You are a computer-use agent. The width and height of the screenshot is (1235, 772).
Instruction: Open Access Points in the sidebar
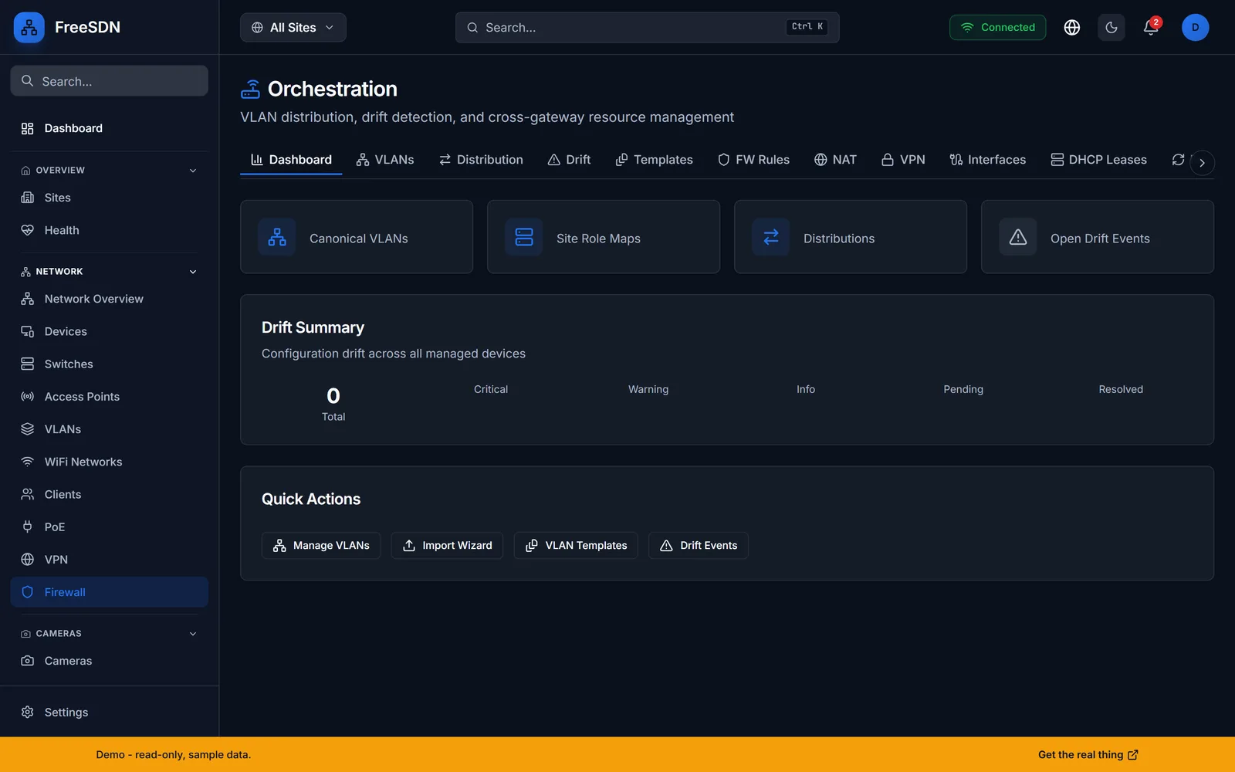(x=109, y=397)
